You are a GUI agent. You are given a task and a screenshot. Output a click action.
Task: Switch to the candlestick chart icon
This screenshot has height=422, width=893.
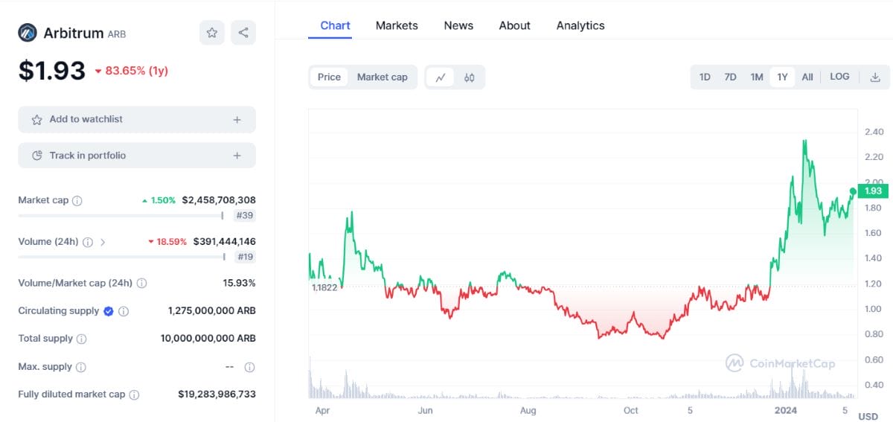(x=470, y=77)
